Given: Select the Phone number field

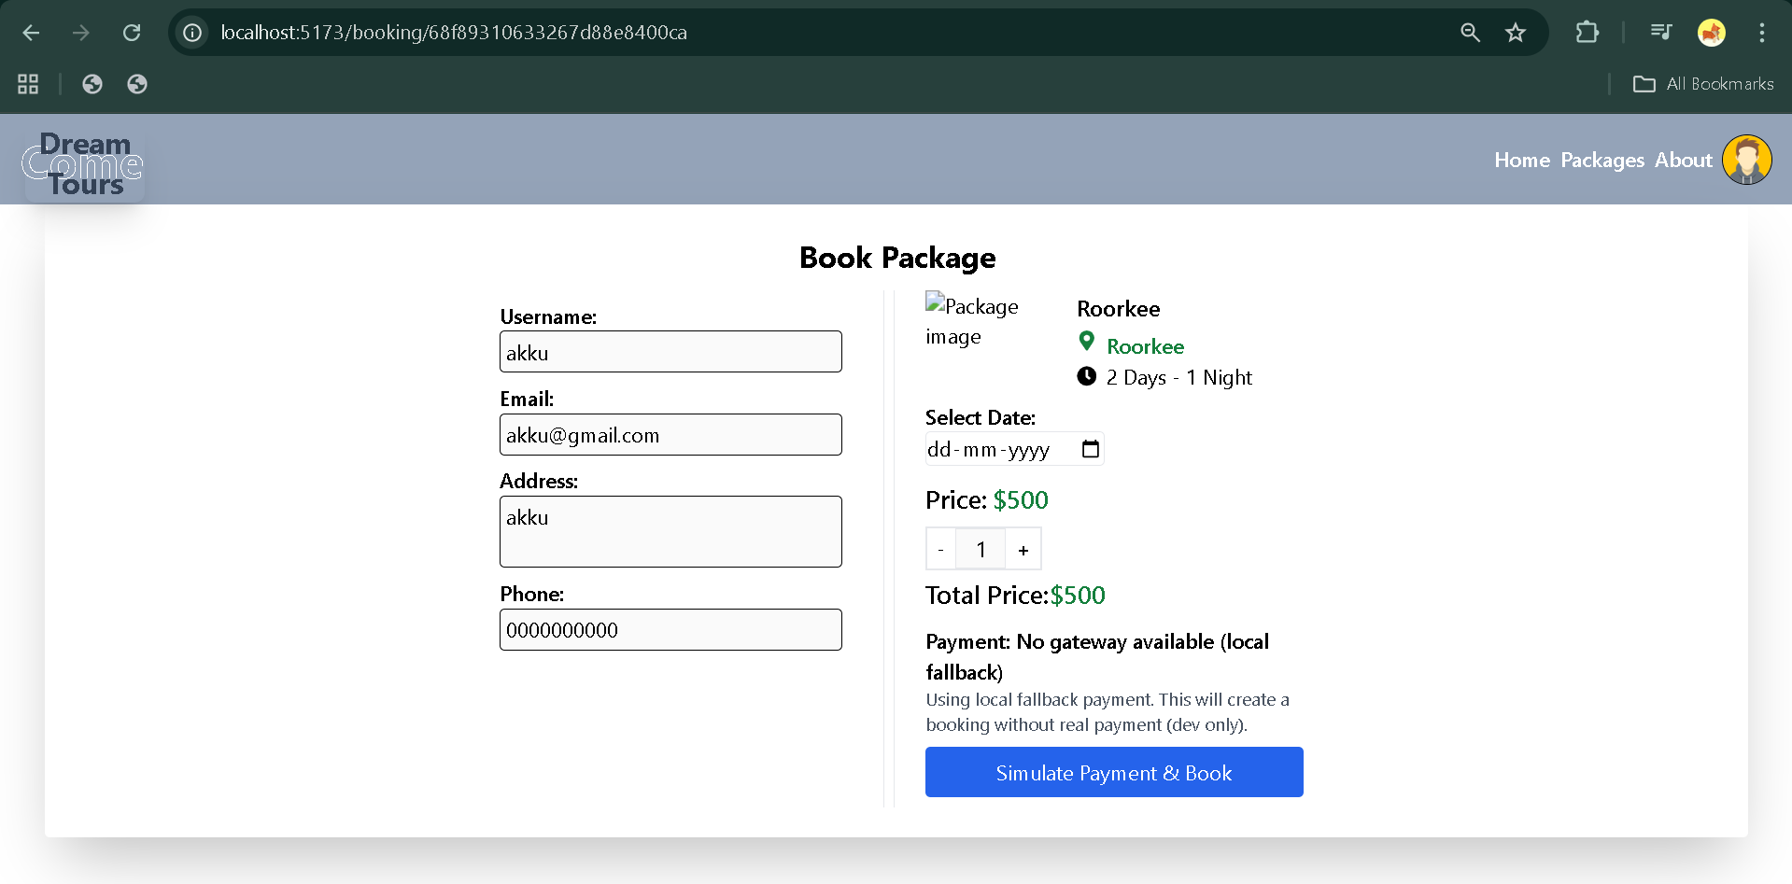Looking at the screenshot, I should 670,630.
